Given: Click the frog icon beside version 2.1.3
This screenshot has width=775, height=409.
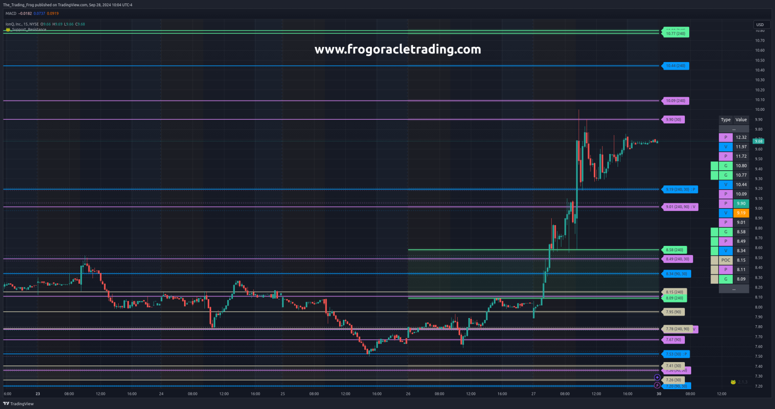Looking at the screenshot, I should [733, 382].
